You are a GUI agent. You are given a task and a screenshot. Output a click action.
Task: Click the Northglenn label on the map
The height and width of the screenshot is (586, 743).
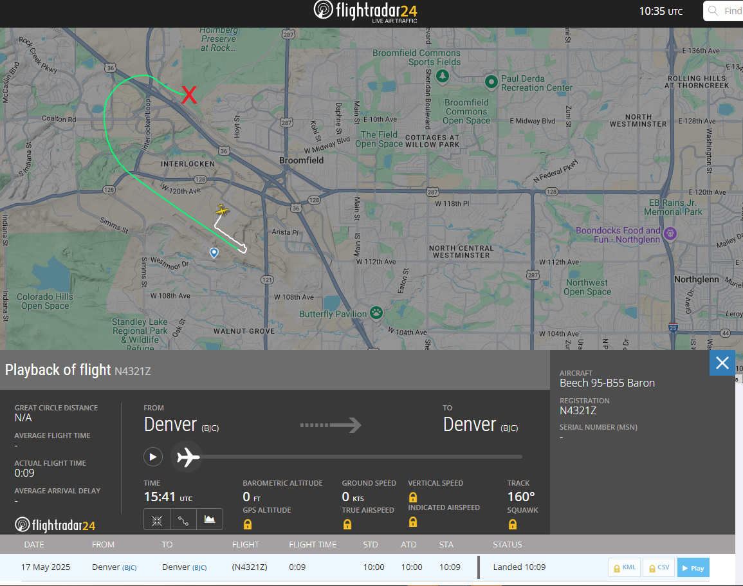coord(697,280)
